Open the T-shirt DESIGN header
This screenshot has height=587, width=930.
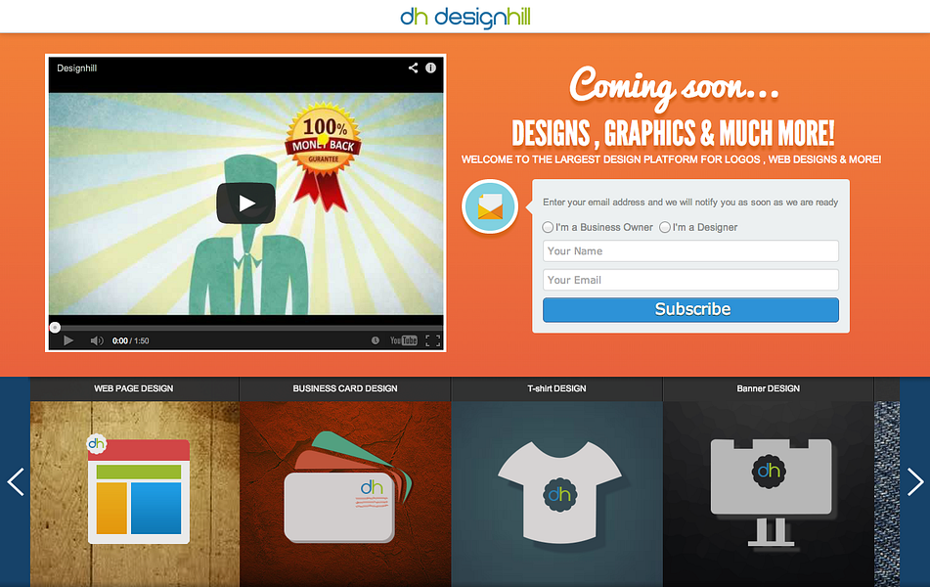557,388
